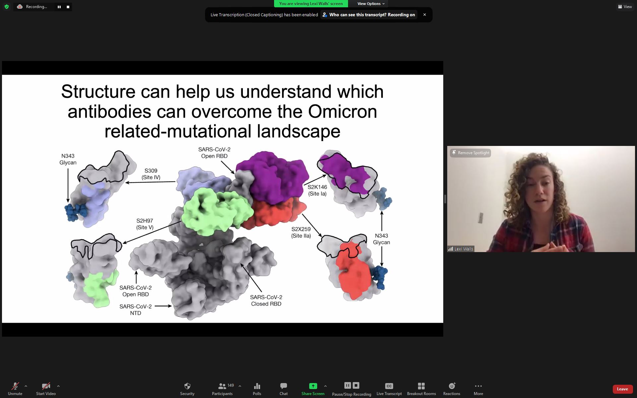Viewport: 637px width, 398px height.
Task: Stop the recording from bottom toolbar
Action: point(356,385)
